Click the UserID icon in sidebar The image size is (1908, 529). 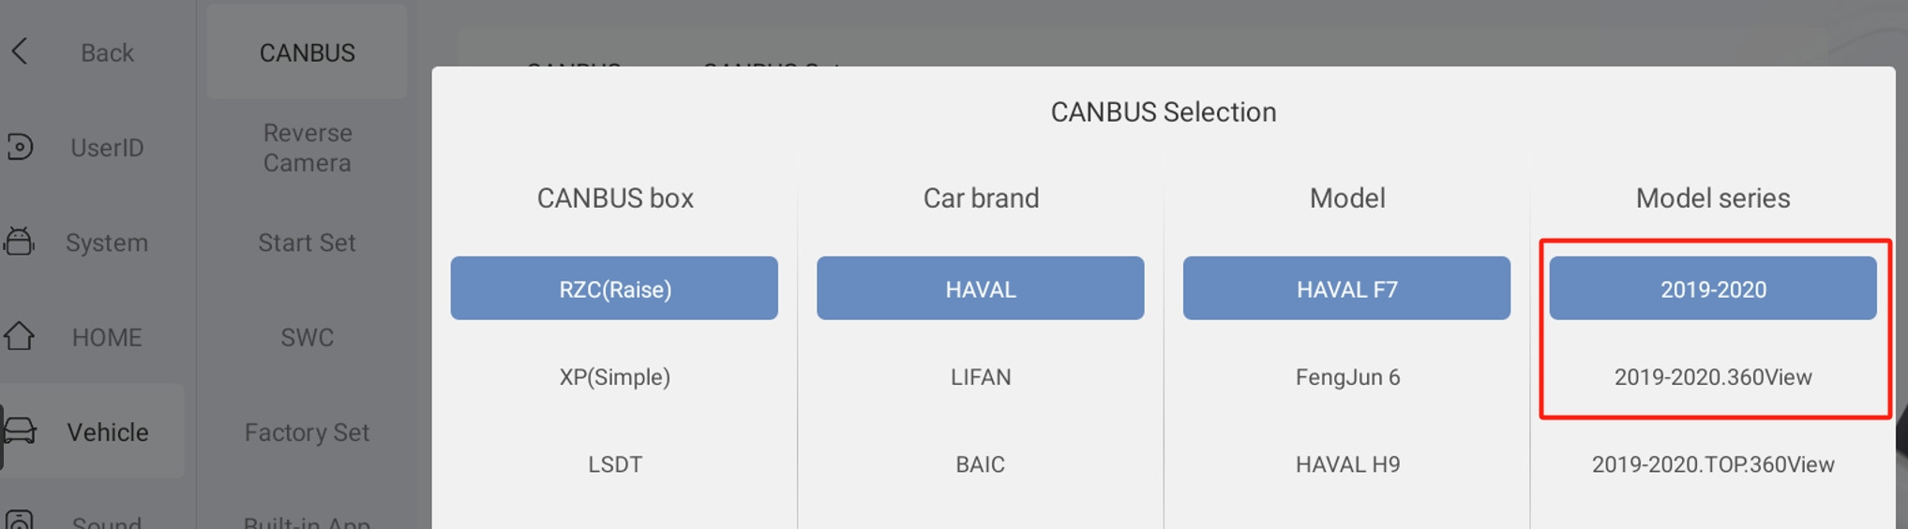[x=20, y=147]
